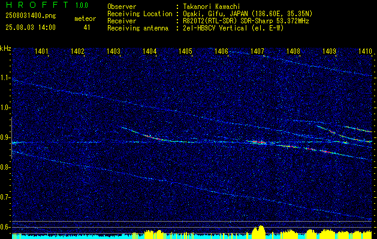Click the red meteor echo near 1407

point(257,142)
